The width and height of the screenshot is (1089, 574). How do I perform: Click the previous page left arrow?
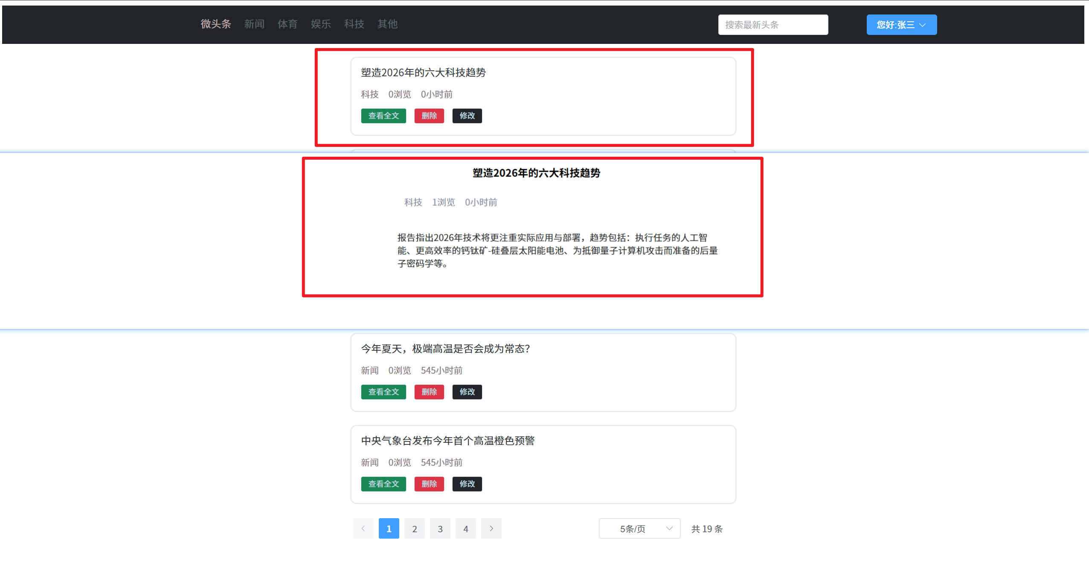point(363,528)
